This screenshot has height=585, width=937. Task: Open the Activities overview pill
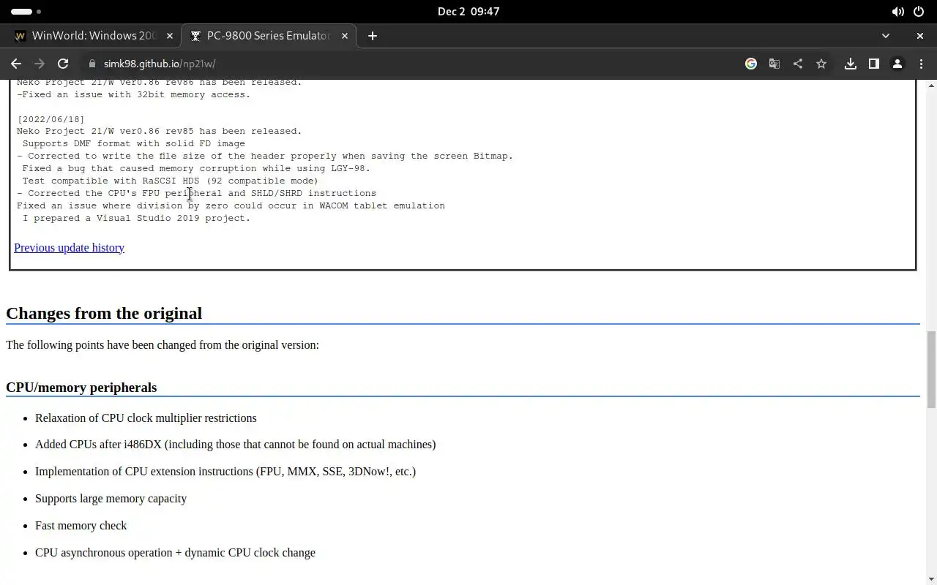(26, 12)
